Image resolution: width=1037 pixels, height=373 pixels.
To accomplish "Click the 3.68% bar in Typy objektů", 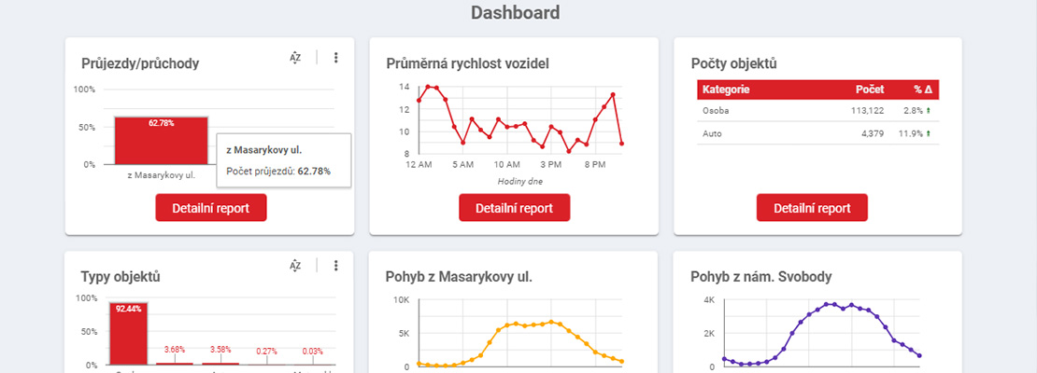I will tap(175, 363).
